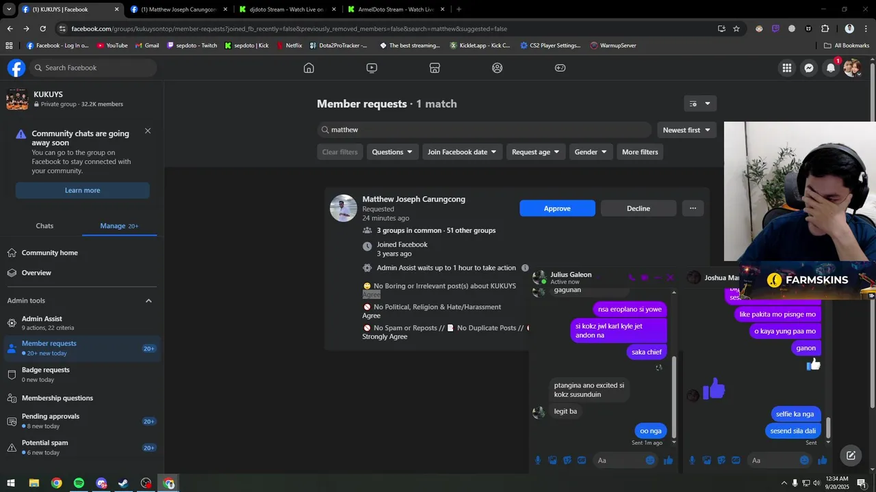Viewport: 876px width, 492px height.
Task: Open Pending approvals in sidebar
Action: click(x=82, y=421)
